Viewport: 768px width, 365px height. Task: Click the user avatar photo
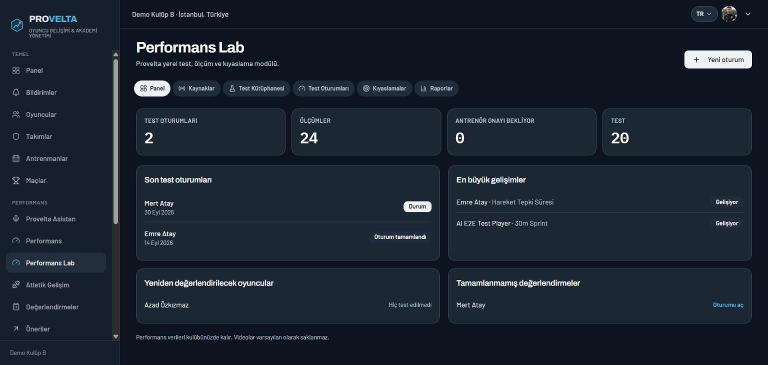coord(729,14)
